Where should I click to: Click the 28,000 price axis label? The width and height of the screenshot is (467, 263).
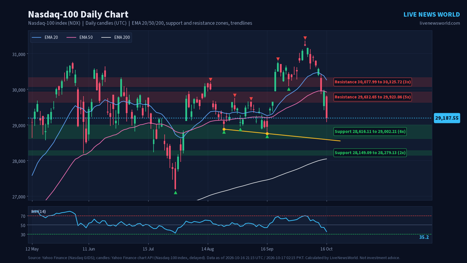point(19,161)
